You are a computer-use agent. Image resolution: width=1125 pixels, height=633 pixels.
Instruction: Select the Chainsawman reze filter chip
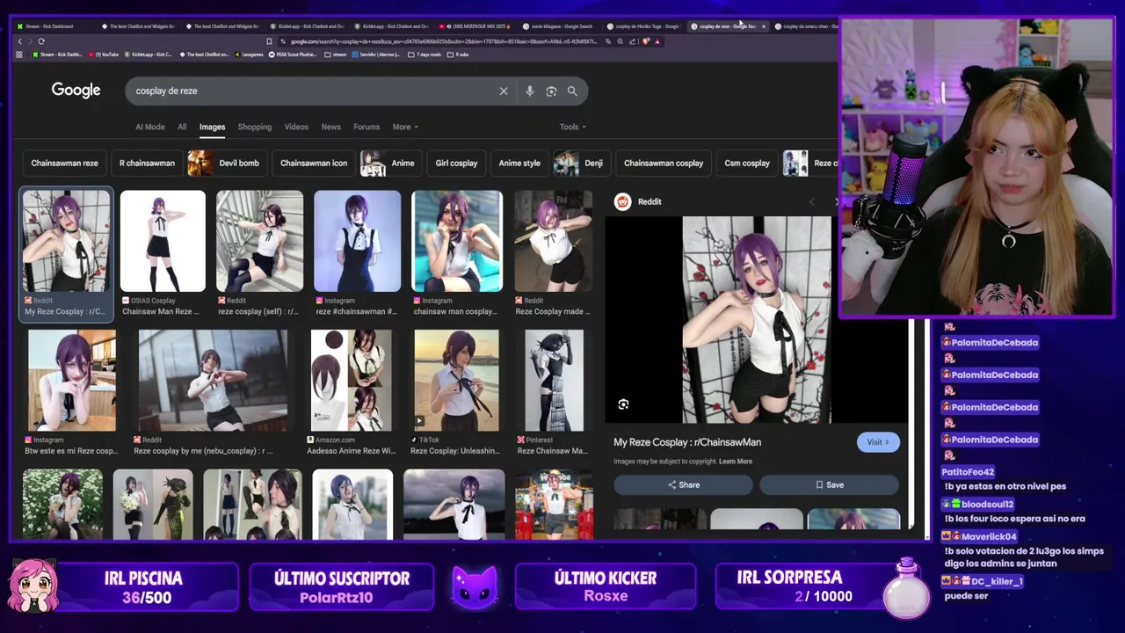pos(65,163)
